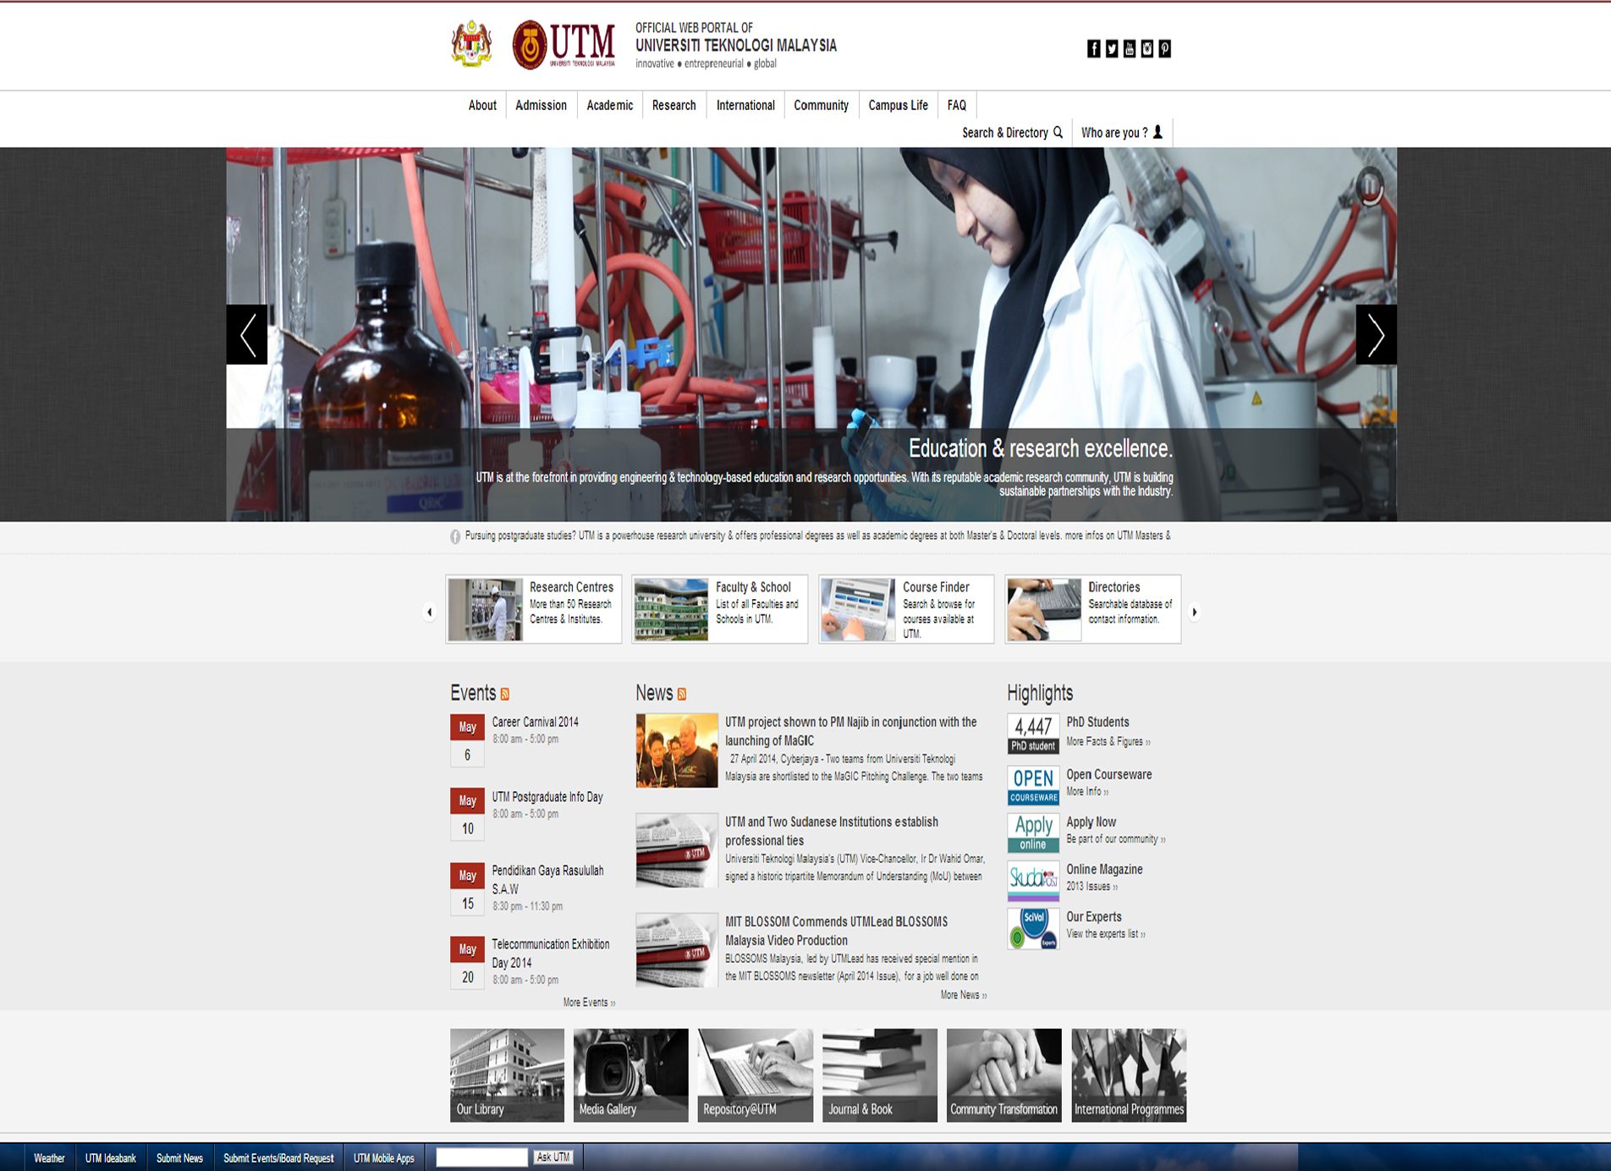Click the Ask UTM button
Image resolution: width=1611 pixels, height=1171 pixels.
[x=553, y=1157]
